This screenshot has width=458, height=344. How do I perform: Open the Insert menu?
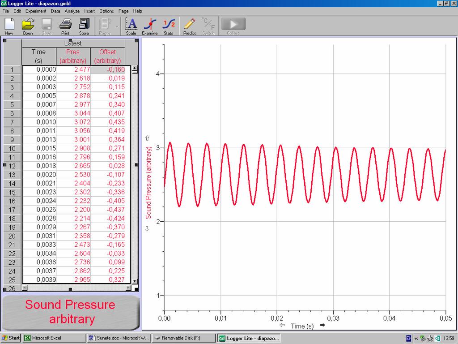89,11
